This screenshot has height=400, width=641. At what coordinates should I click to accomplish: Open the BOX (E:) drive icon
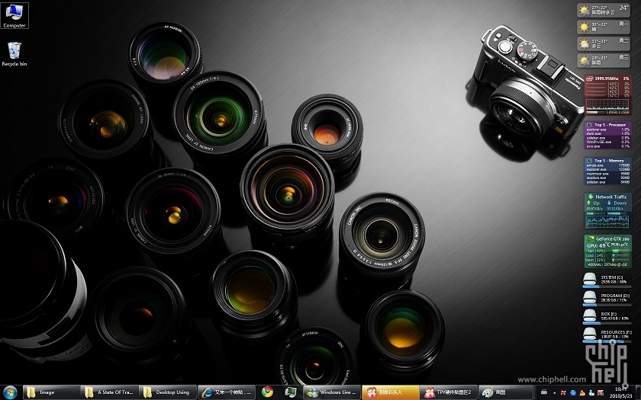tap(589, 315)
